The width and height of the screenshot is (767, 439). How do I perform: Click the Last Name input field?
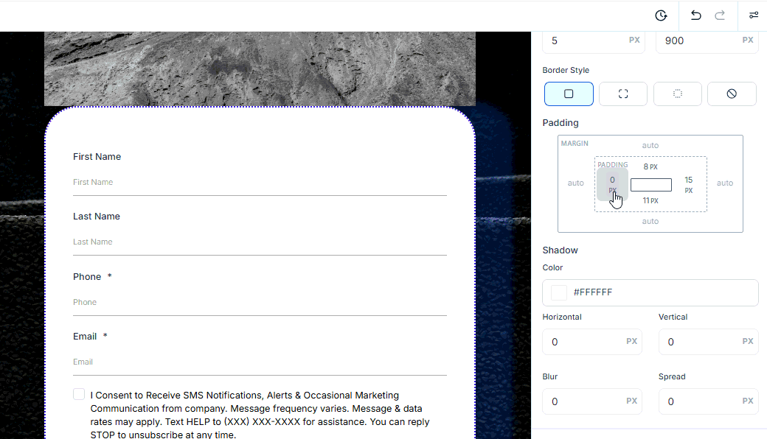259,242
